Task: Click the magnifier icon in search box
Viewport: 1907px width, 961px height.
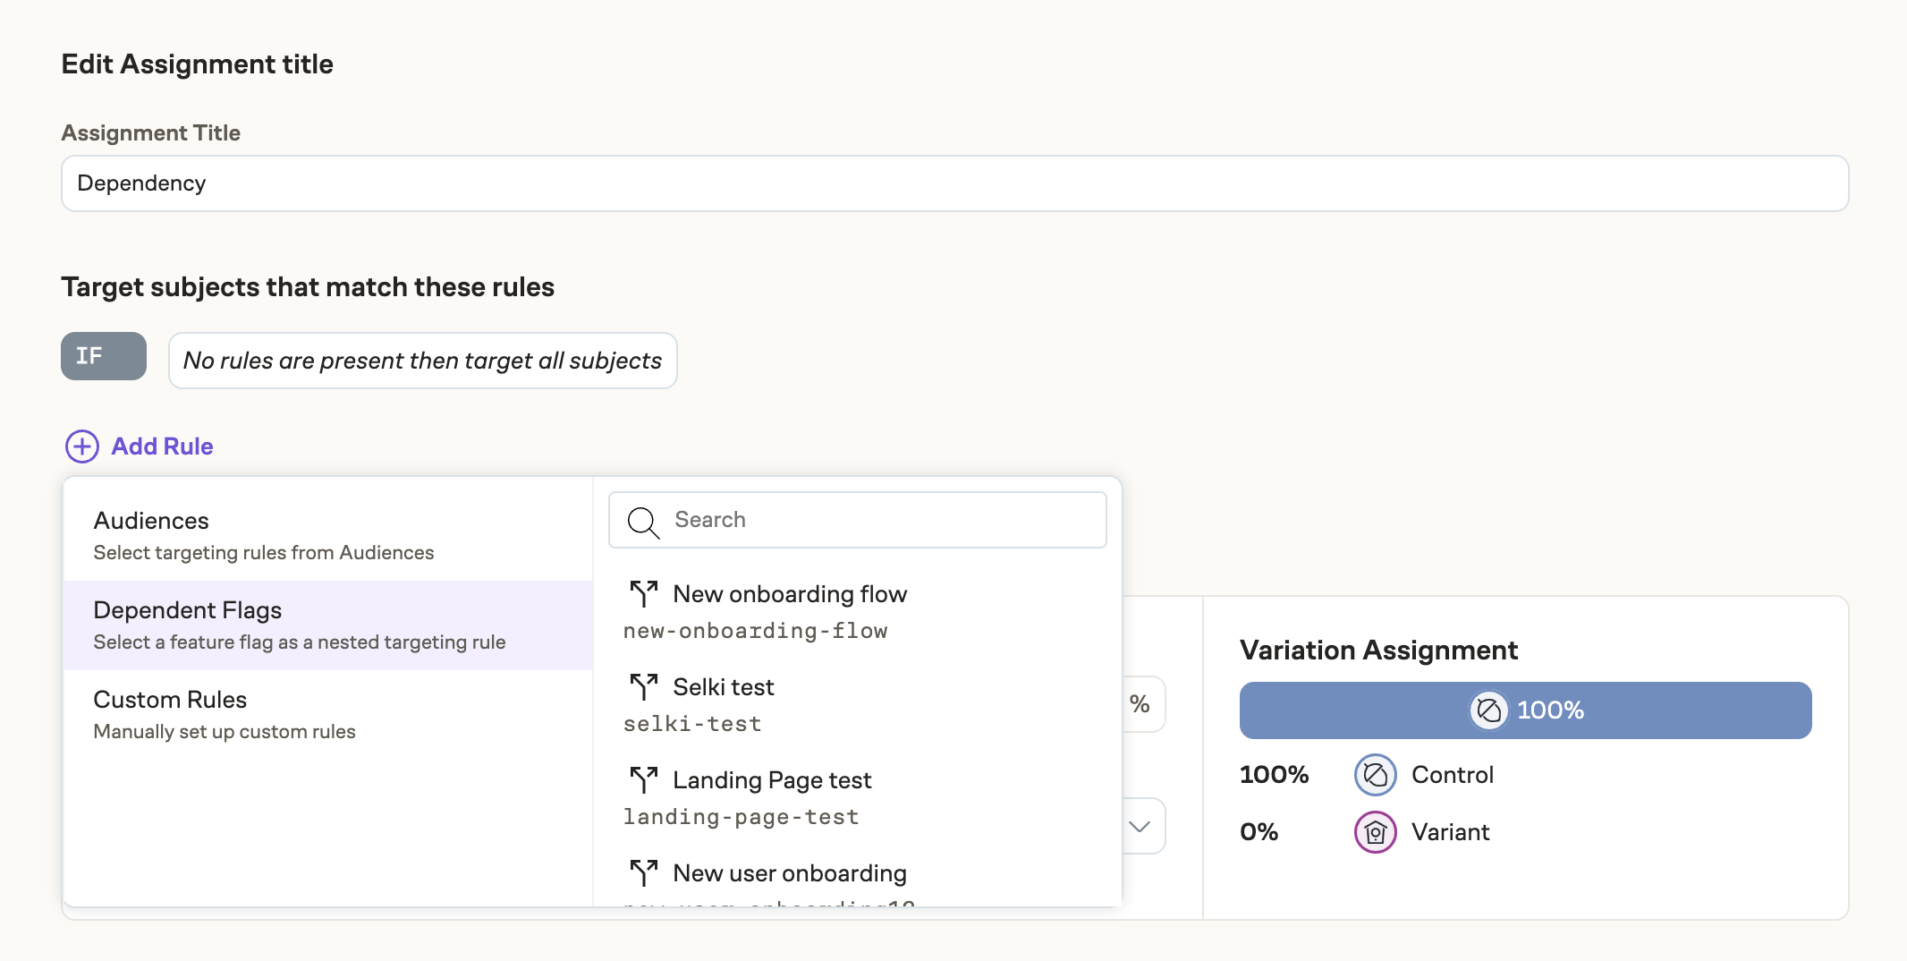Action: pyautogui.click(x=643, y=521)
